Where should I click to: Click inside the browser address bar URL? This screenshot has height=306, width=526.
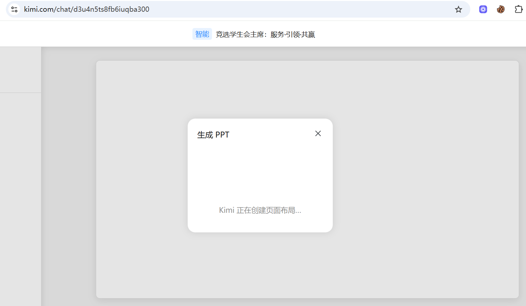[86, 9]
